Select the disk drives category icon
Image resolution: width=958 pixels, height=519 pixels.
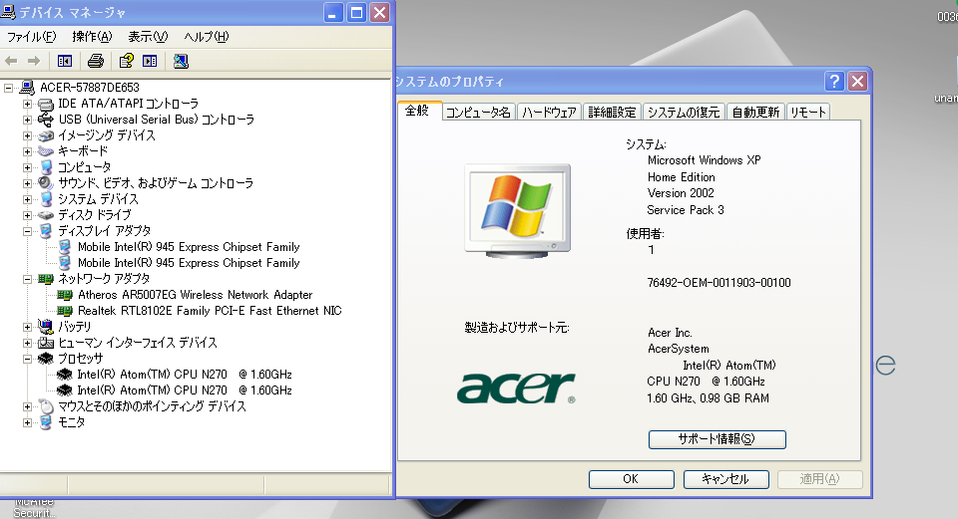pyautogui.click(x=46, y=215)
